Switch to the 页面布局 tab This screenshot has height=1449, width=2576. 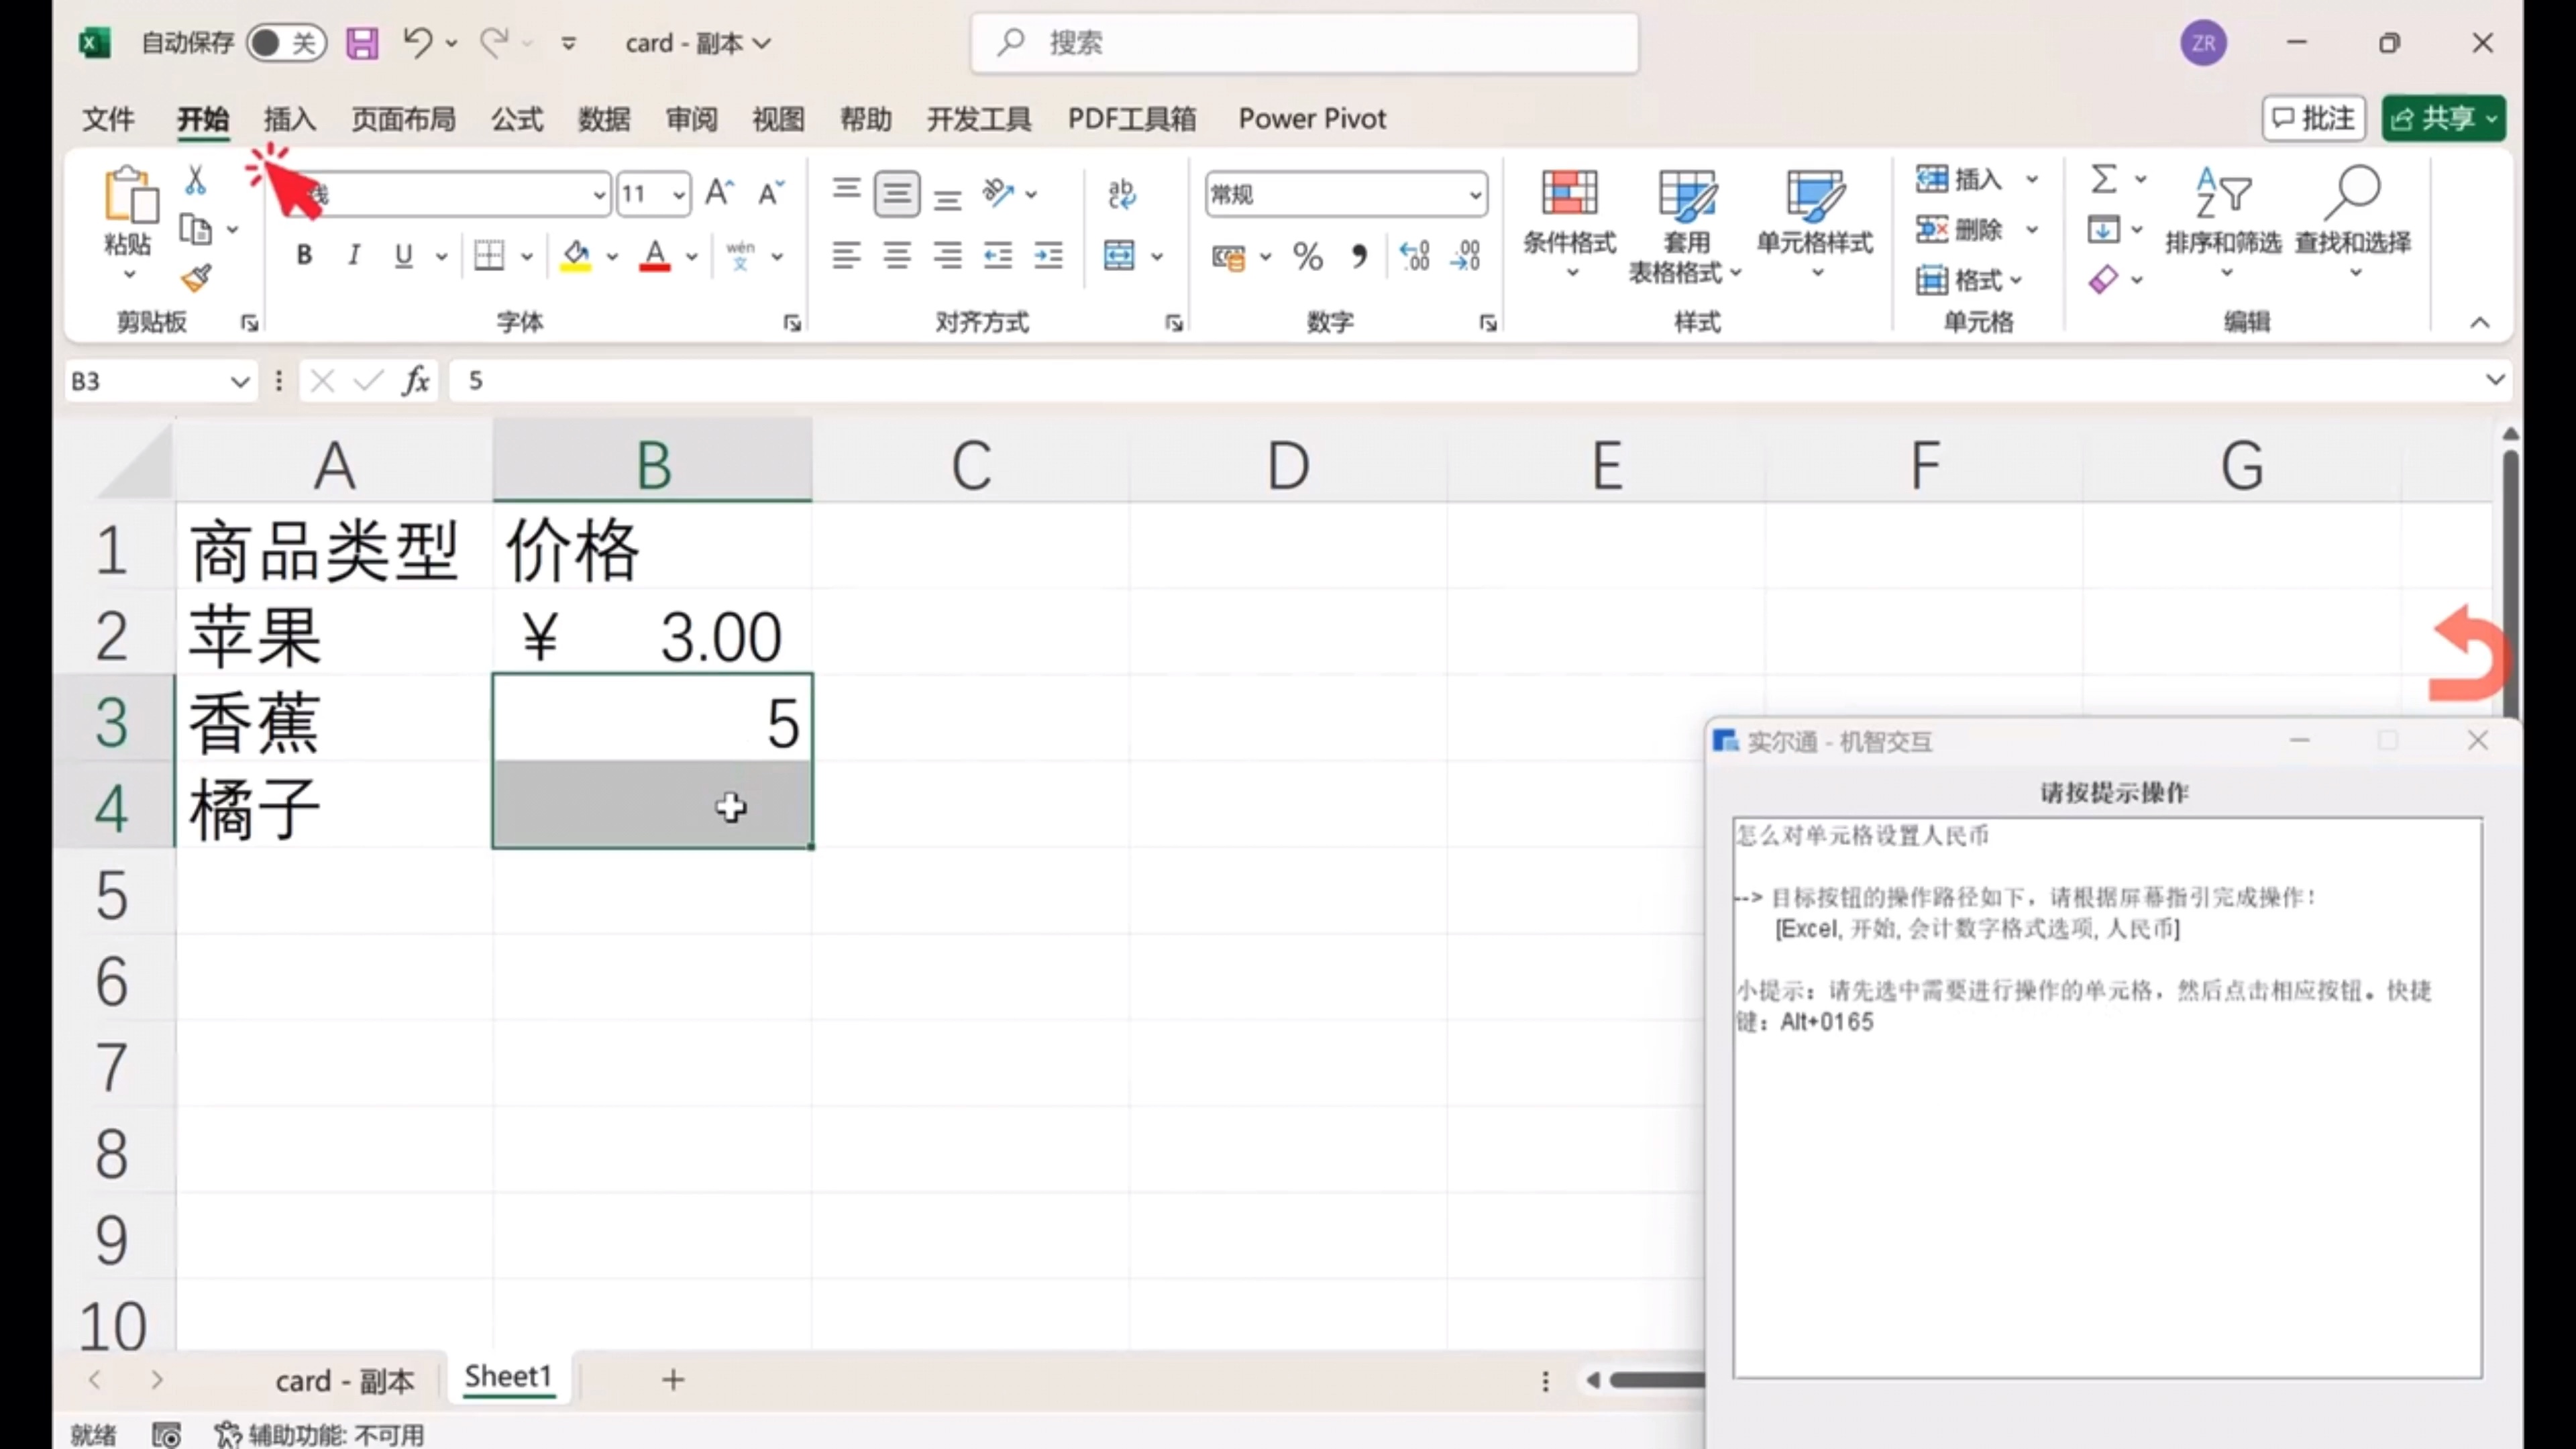click(x=403, y=119)
